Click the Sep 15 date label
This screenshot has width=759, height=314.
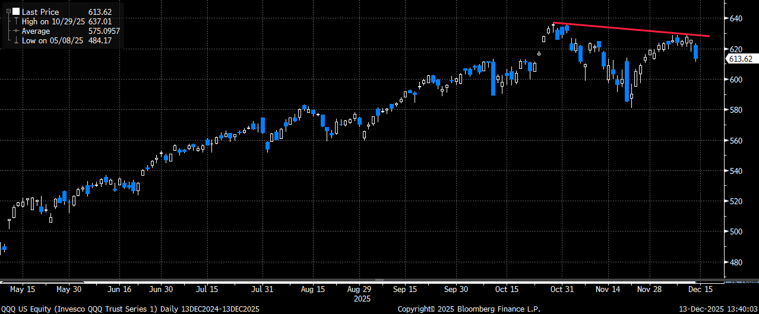tap(404, 290)
